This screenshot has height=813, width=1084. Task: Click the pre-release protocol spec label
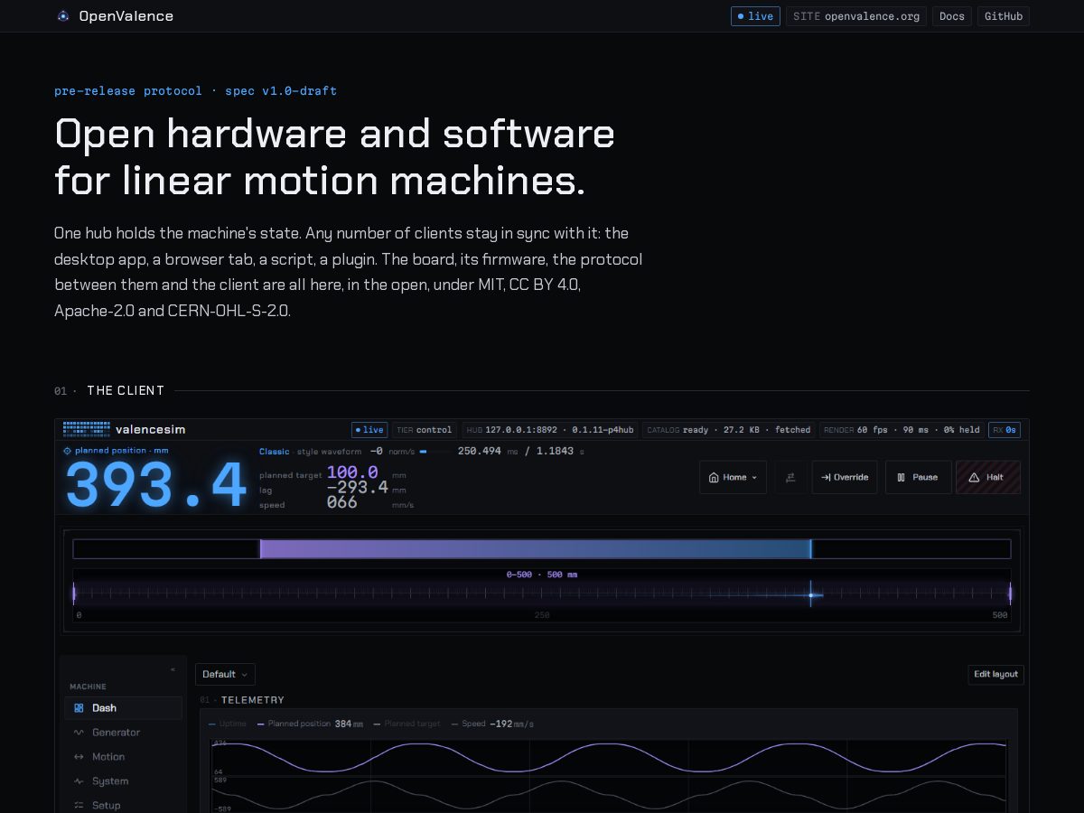click(195, 91)
